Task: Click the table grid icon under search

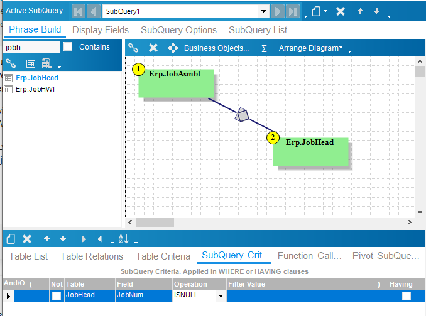Action: 30,64
